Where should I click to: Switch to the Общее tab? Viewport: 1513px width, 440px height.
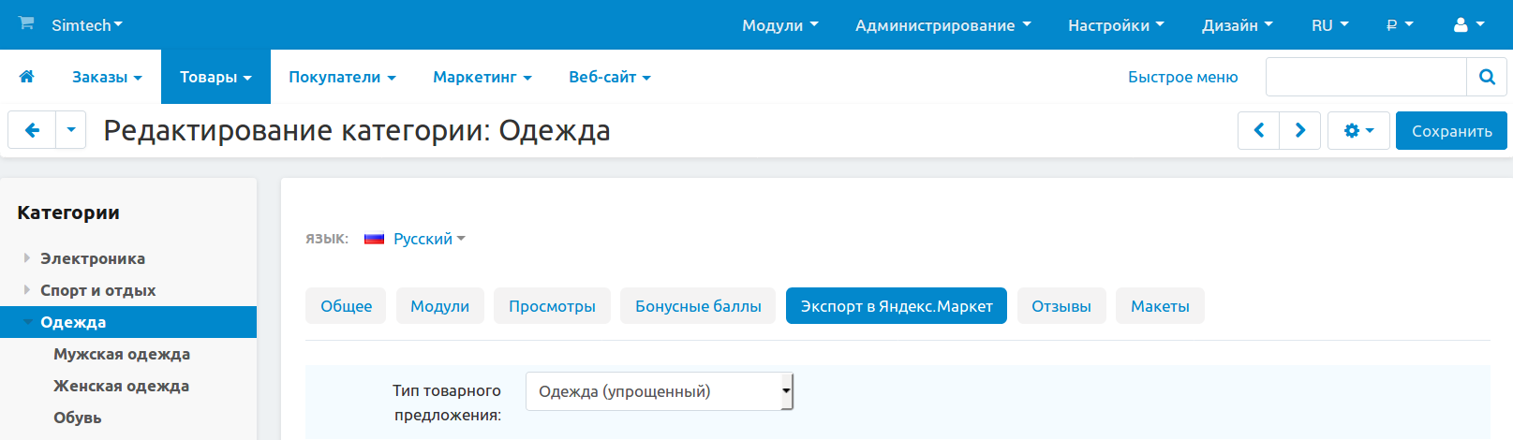click(346, 306)
